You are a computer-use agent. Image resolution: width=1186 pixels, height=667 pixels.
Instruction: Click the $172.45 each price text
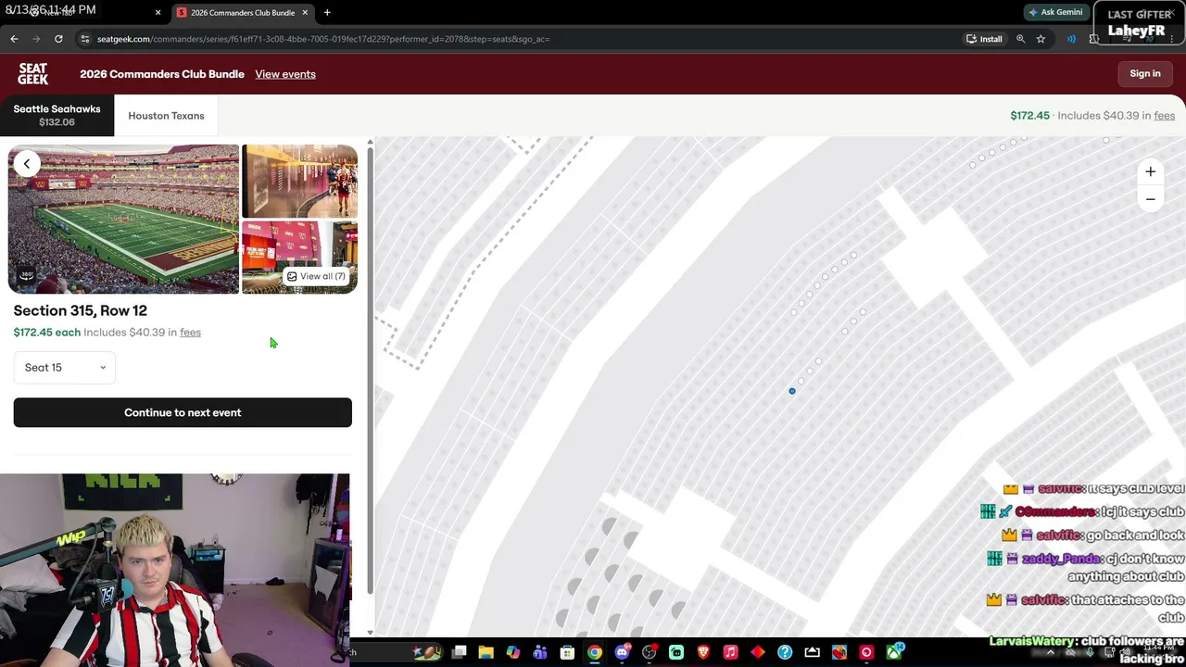tap(47, 333)
